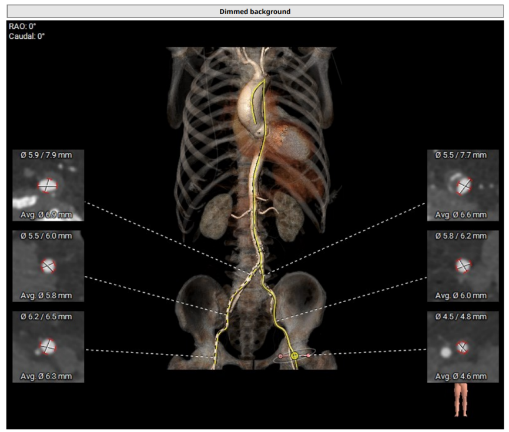The width and height of the screenshot is (509, 432).
Task: Click the Avg. Ø 4.6 mm label
Action: click(461, 377)
